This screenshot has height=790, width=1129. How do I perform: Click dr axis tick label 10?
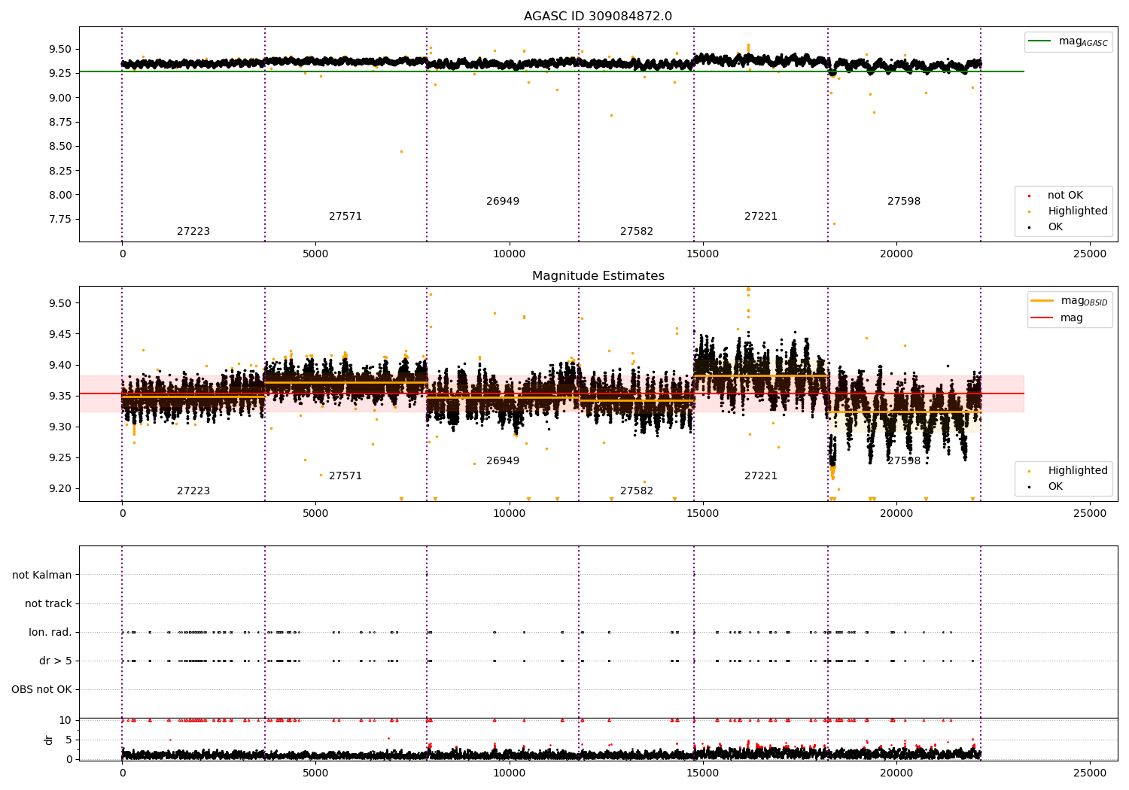(x=65, y=721)
